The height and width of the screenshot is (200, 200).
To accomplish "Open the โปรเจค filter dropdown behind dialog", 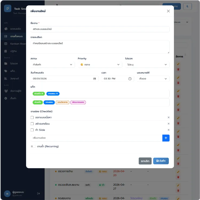I will pyautogui.click(x=181, y=22).
